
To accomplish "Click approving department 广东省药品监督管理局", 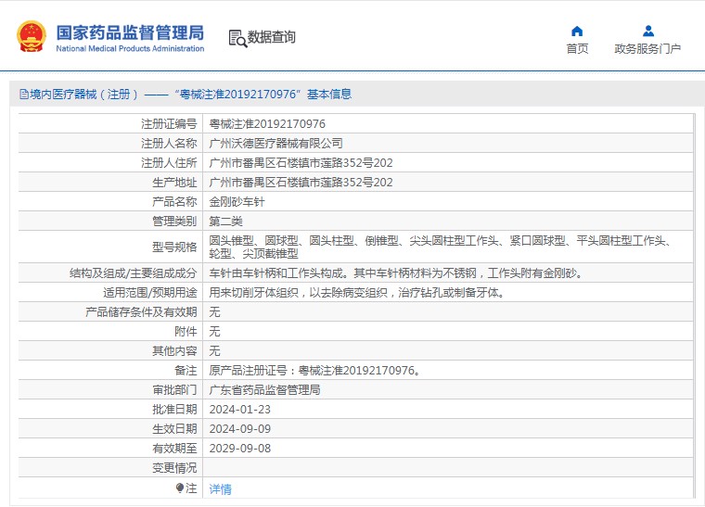I will coord(264,390).
